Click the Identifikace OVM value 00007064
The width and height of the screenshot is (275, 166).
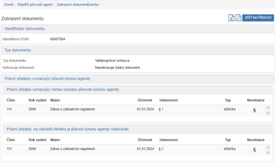[58, 39]
